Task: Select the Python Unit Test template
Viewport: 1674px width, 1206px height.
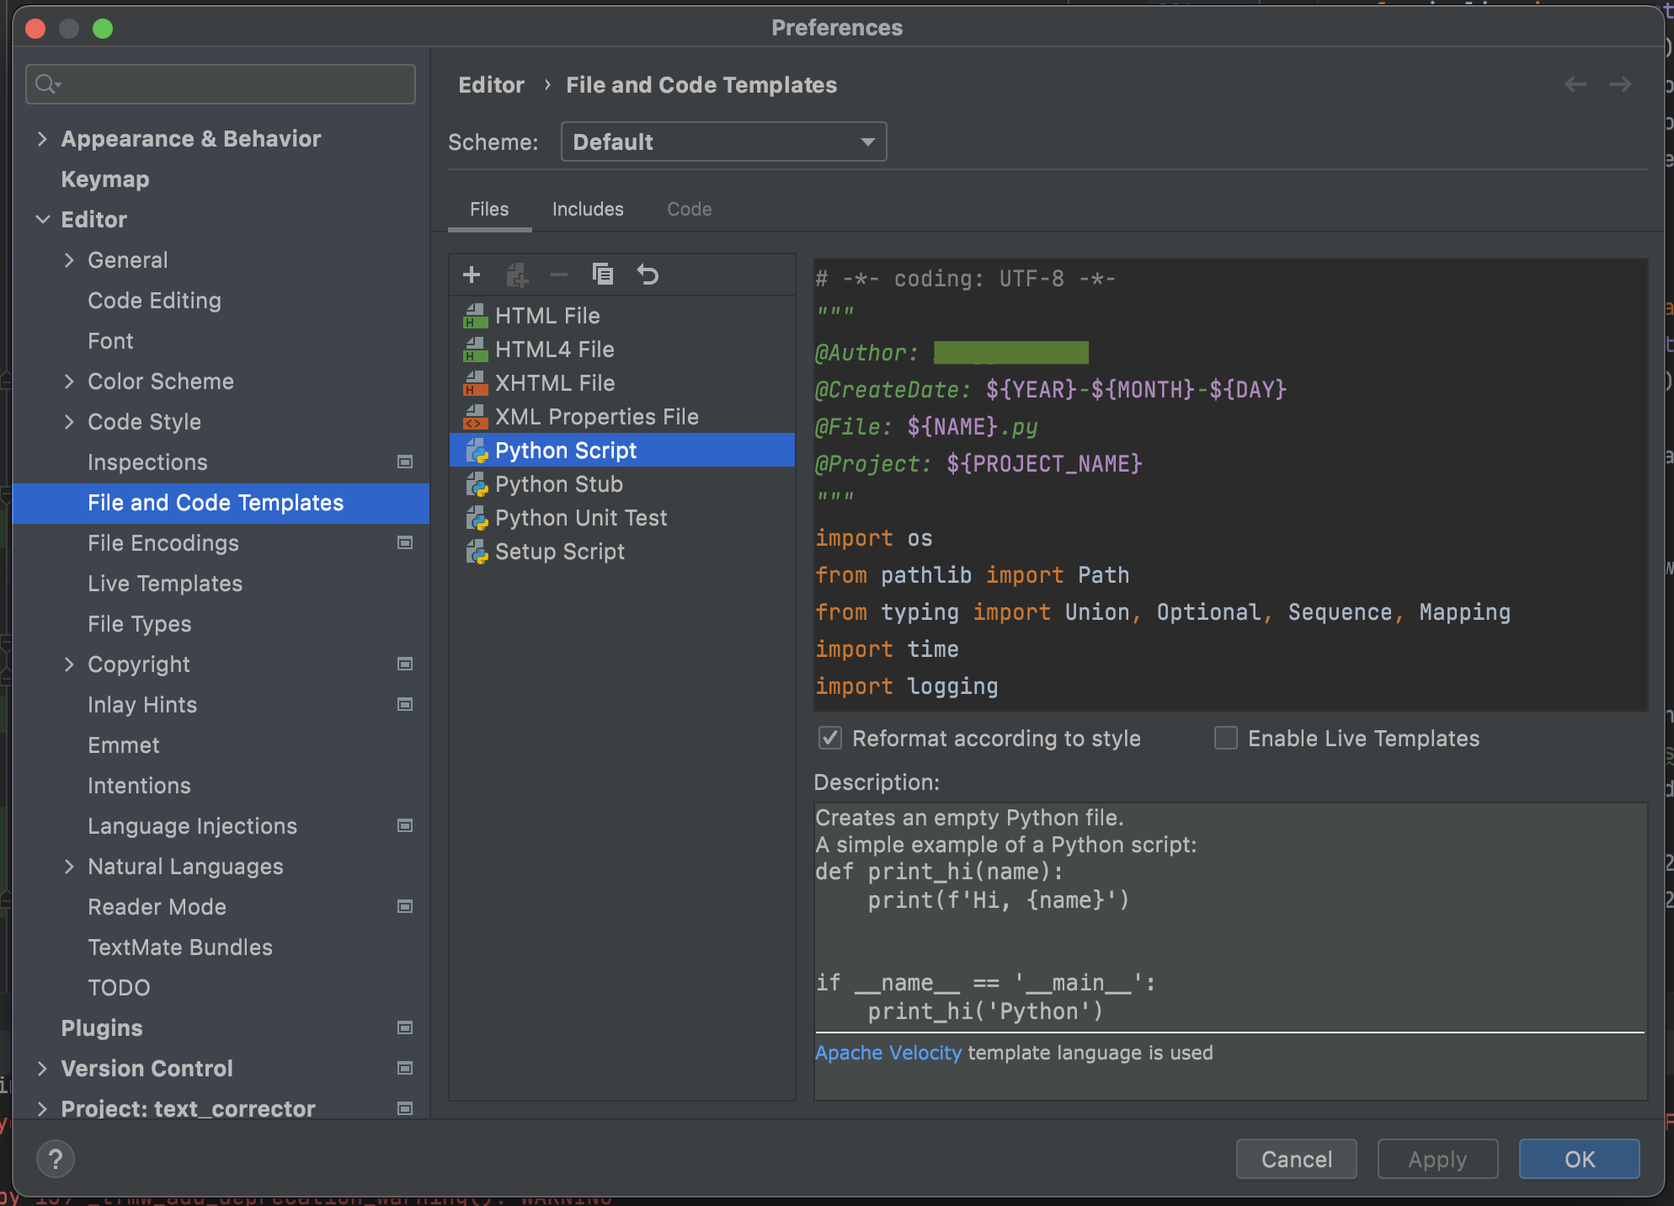Action: 581,518
